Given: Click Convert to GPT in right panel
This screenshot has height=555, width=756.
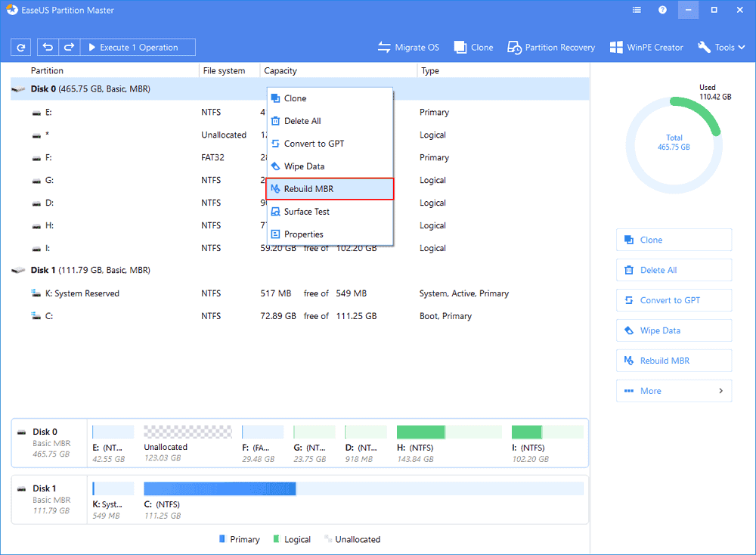Looking at the screenshot, I should pyautogui.click(x=674, y=300).
